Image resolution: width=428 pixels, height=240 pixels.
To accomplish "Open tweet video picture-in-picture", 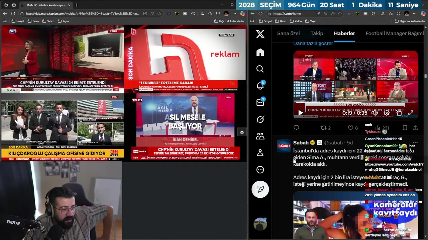I will tap(399, 113).
